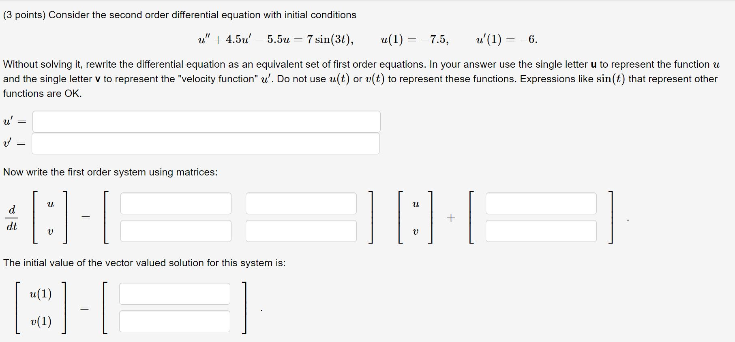This screenshot has width=735, height=342.
Task: Click the v' answer input field
Action: (206, 144)
